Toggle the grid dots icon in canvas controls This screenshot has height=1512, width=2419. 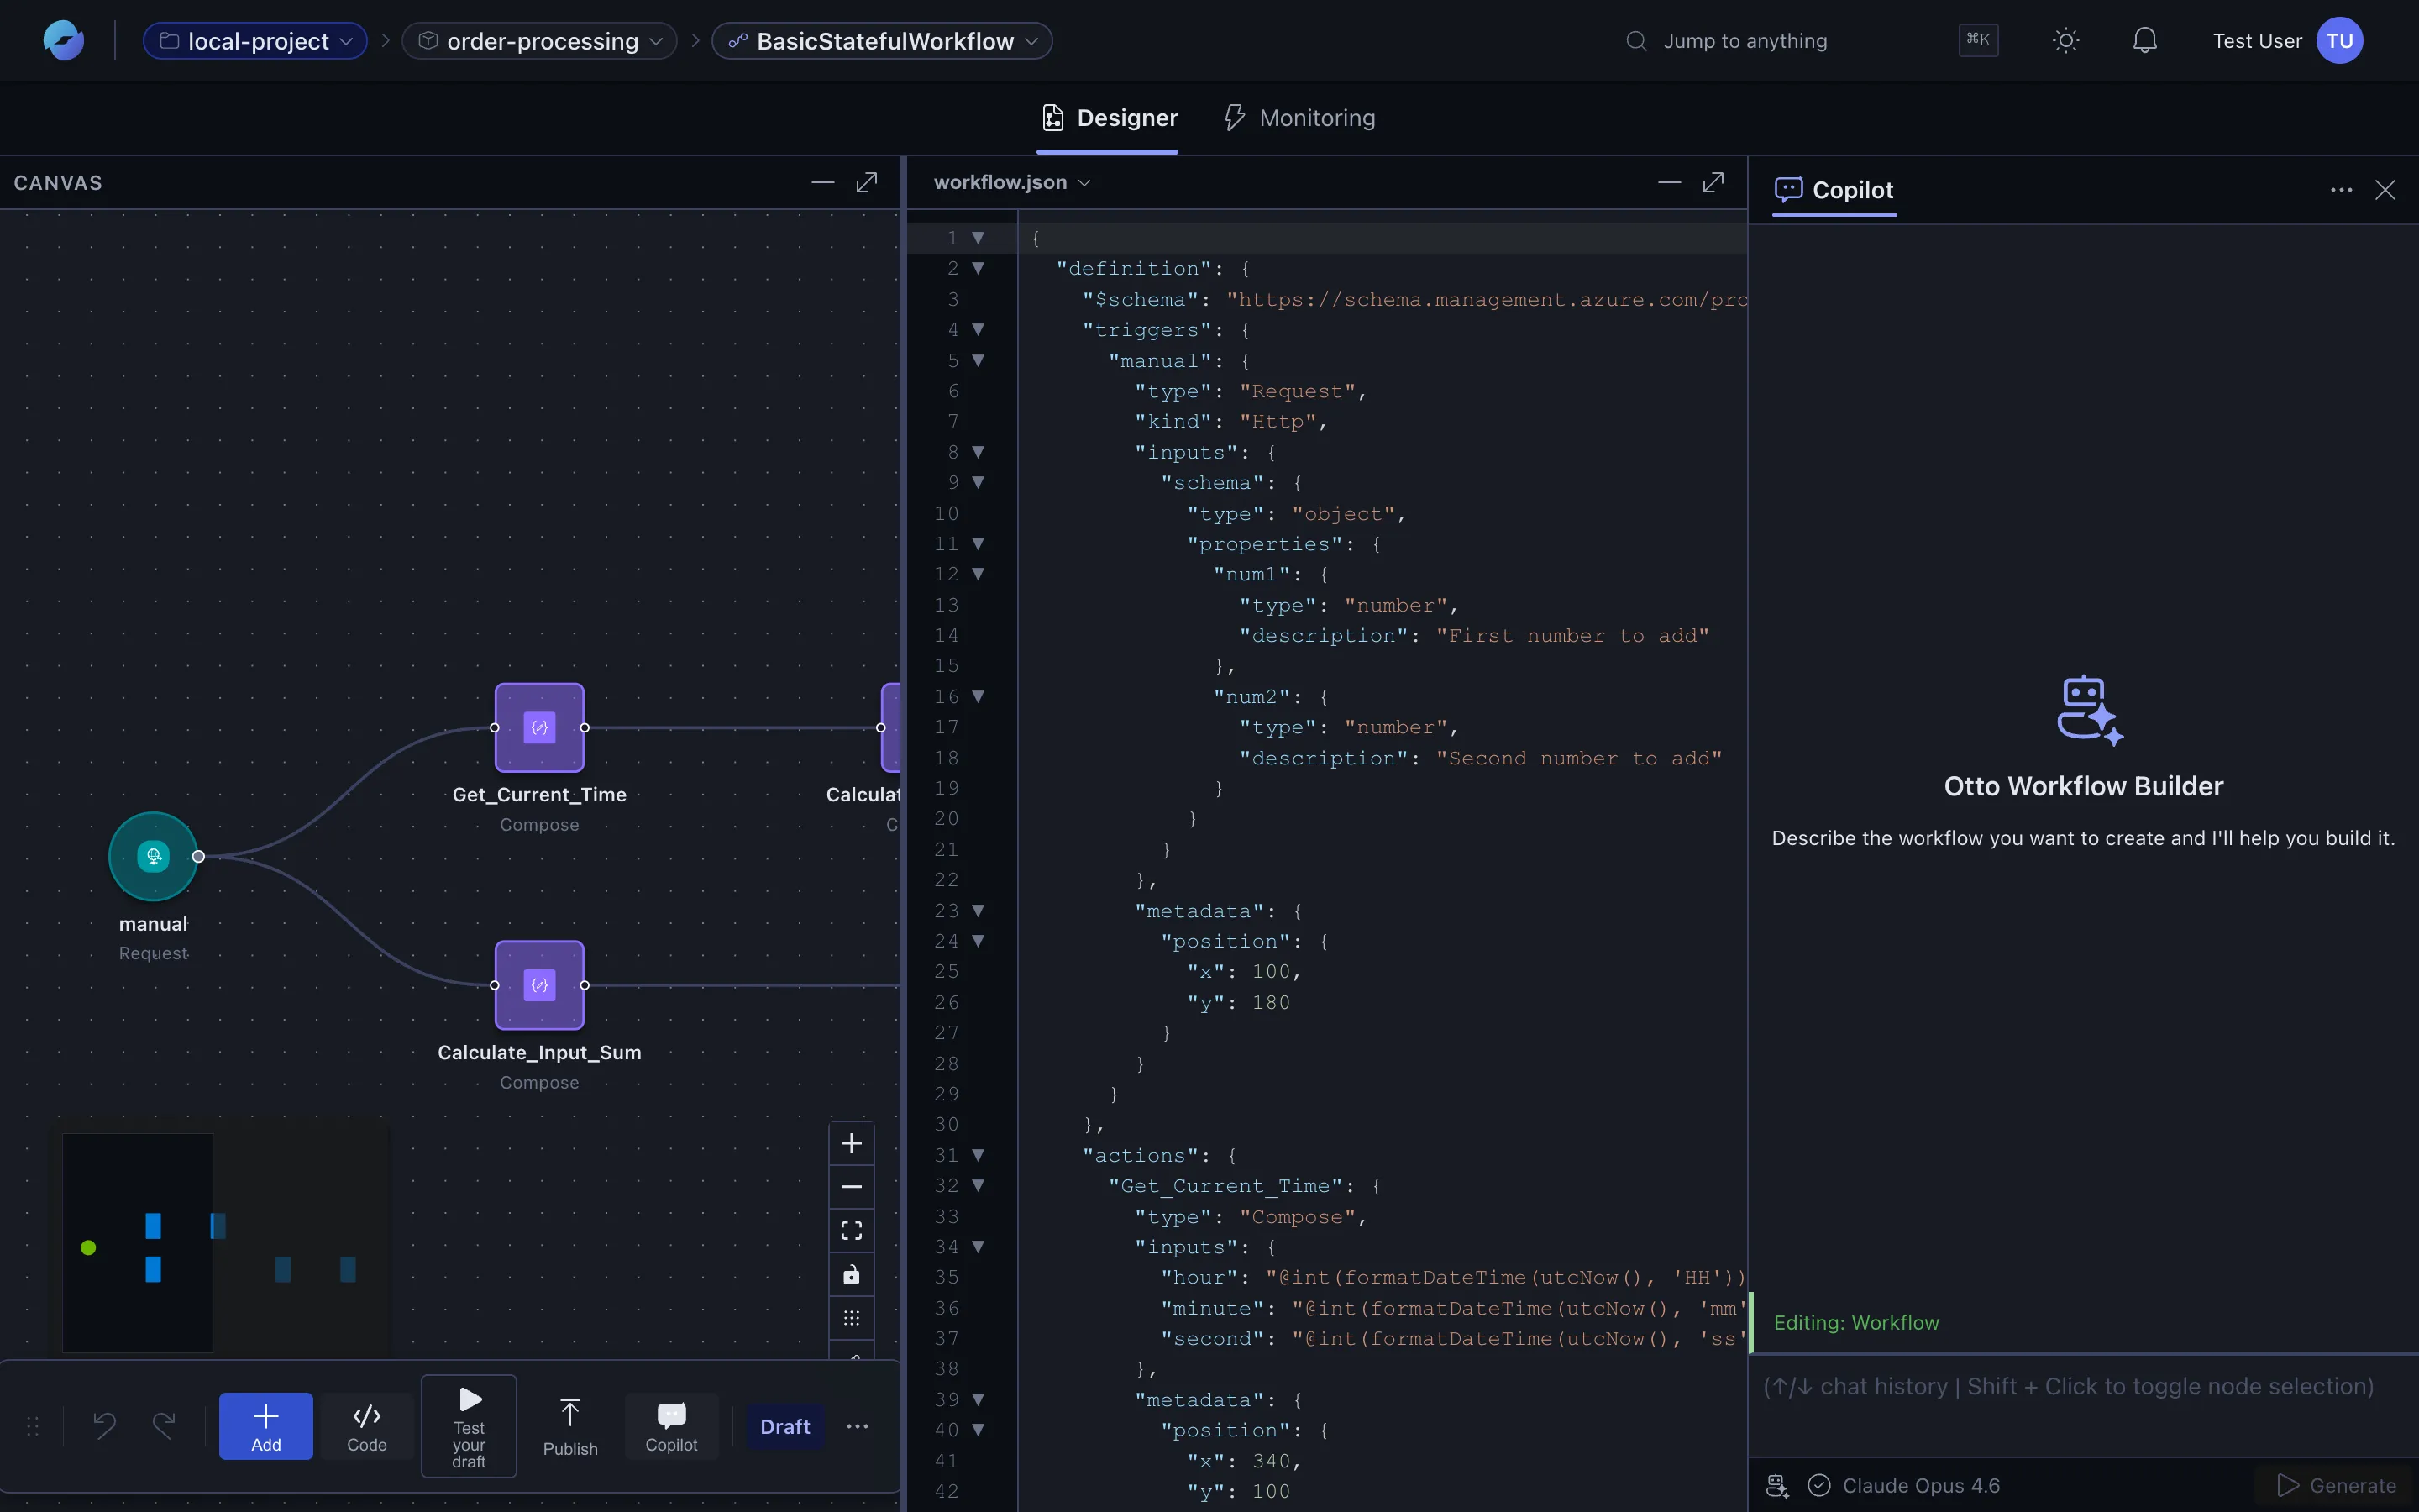tap(852, 1318)
